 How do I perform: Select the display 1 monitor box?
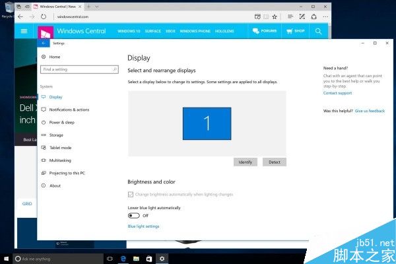point(207,123)
